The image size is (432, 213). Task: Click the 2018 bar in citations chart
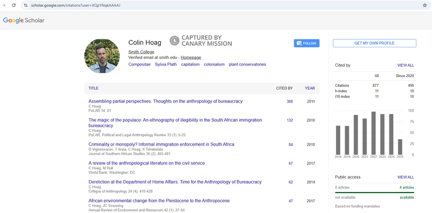pyautogui.click(x=338, y=140)
